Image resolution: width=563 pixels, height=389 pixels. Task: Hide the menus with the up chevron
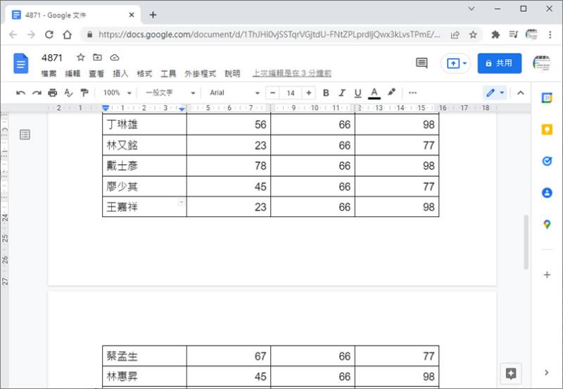point(521,93)
